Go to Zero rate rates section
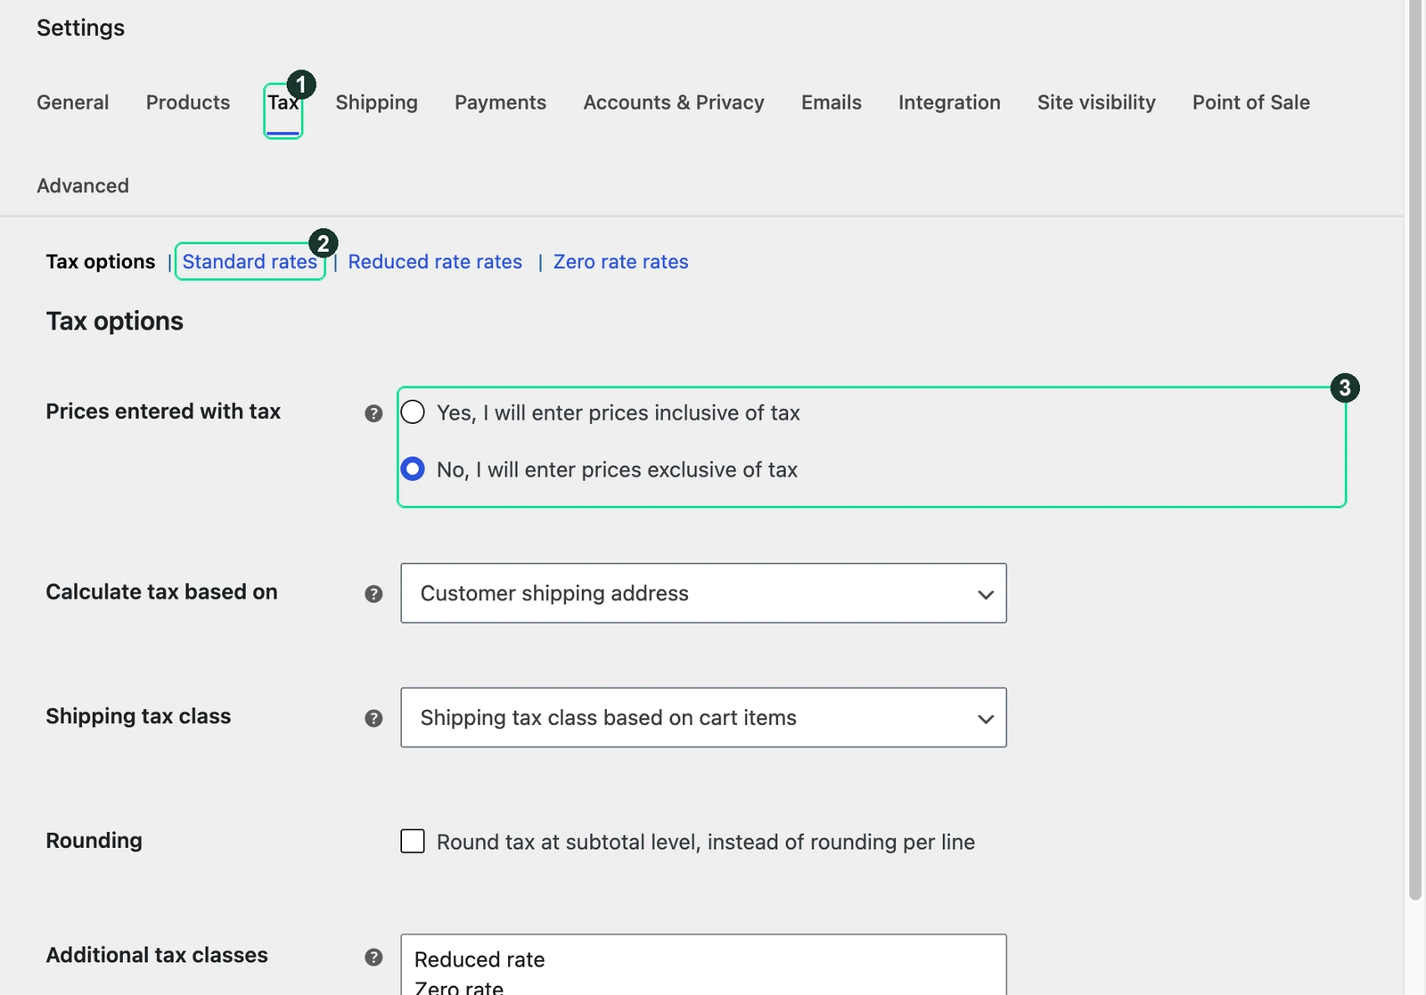The image size is (1426, 995). [621, 262]
